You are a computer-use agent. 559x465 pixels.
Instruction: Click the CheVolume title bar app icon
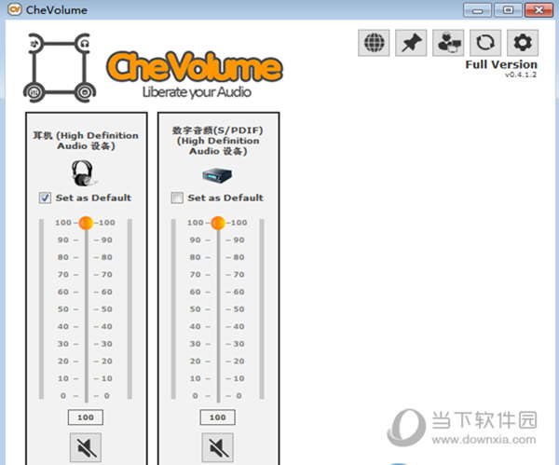click(15, 9)
